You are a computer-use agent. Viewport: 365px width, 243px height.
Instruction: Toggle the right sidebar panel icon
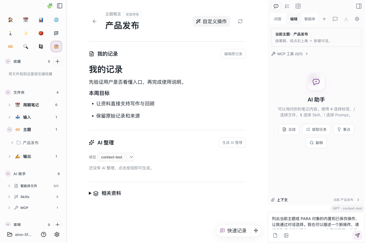tap(359, 6)
